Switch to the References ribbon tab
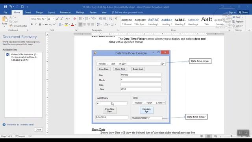Image resolution: width=252 pixels, height=142 pixels. (65, 12)
